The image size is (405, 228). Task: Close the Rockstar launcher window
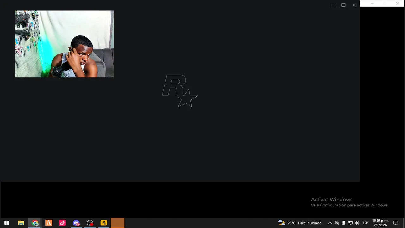tap(354, 5)
